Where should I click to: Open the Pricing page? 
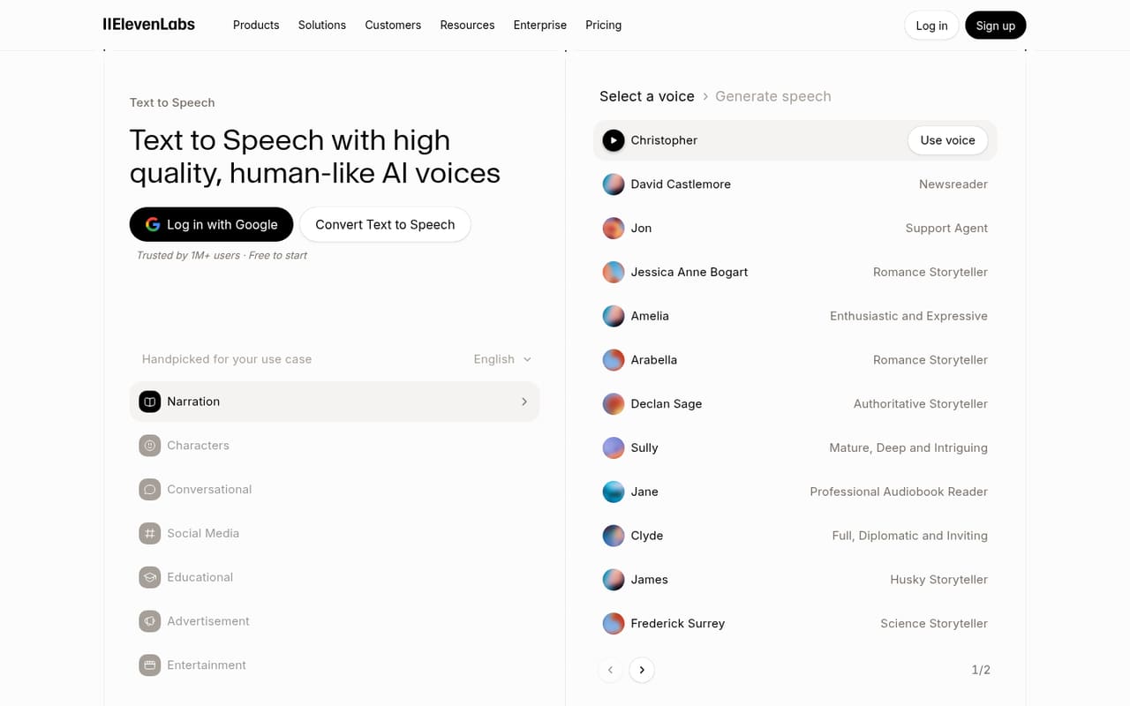(x=604, y=25)
